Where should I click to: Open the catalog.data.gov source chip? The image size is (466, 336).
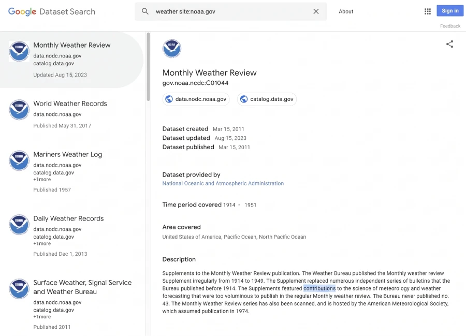coord(267,99)
